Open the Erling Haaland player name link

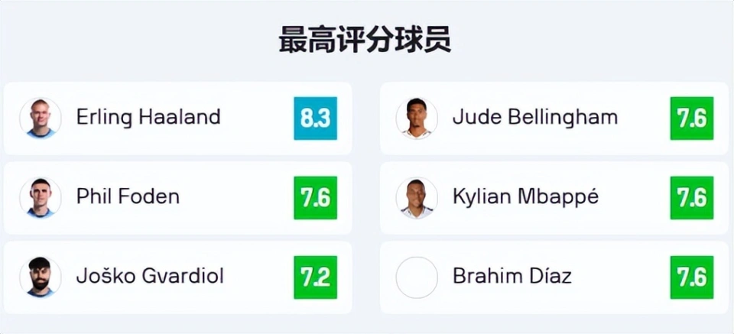point(148,118)
